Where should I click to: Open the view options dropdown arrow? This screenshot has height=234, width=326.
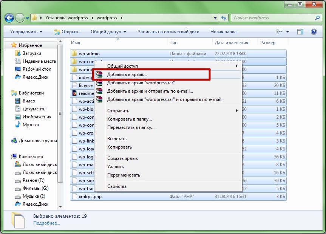287,32
